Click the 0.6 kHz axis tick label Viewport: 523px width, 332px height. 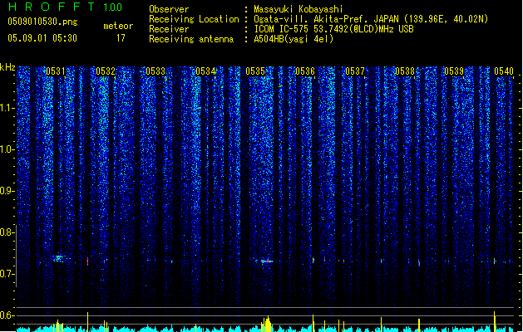pyautogui.click(x=7, y=315)
